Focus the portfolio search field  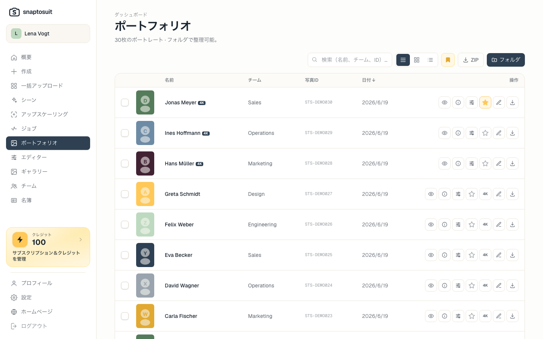[350, 60]
